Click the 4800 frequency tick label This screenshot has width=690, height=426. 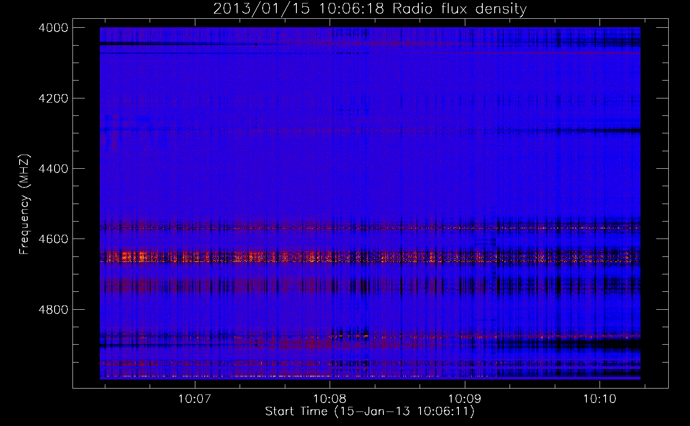pyautogui.click(x=53, y=309)
